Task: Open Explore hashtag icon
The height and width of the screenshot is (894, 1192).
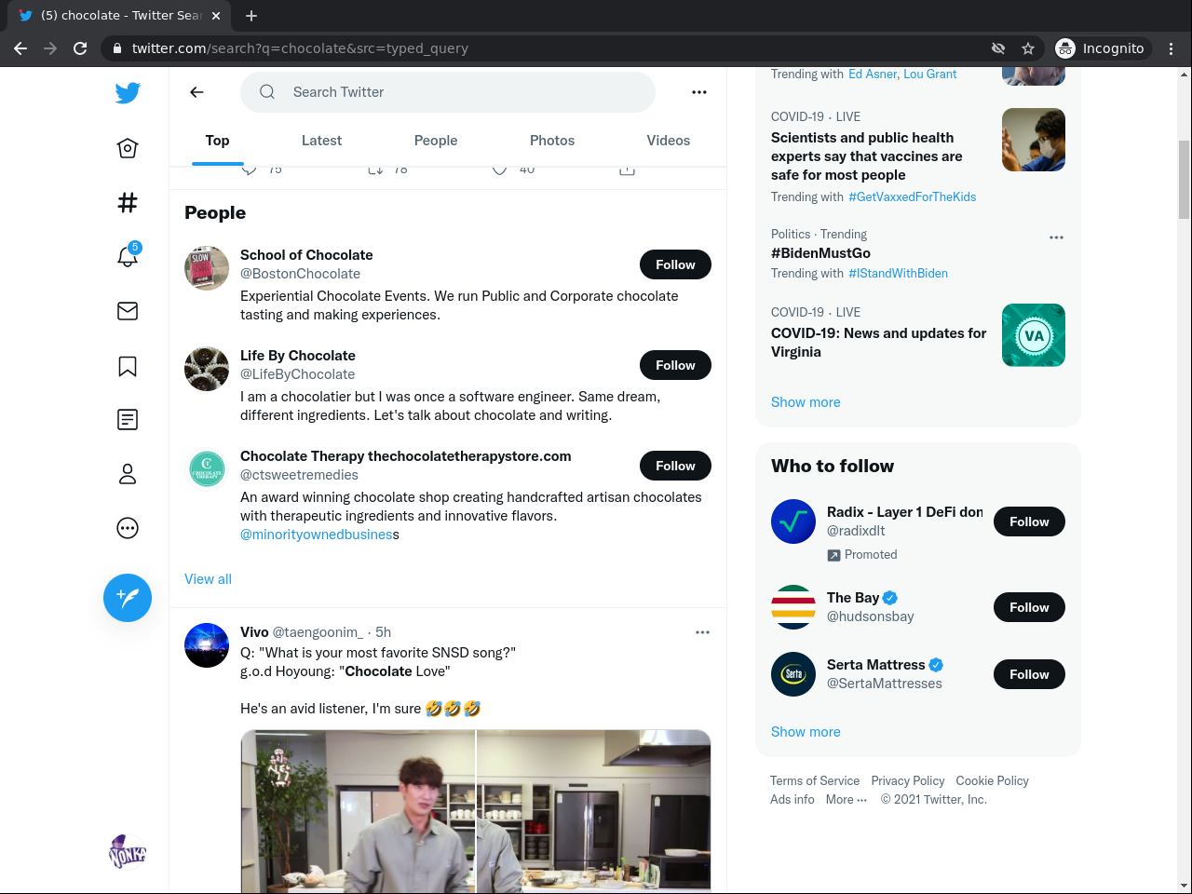Action: (128, 202)
